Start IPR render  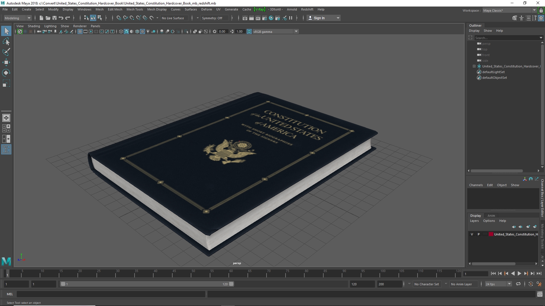pos(258,18)
